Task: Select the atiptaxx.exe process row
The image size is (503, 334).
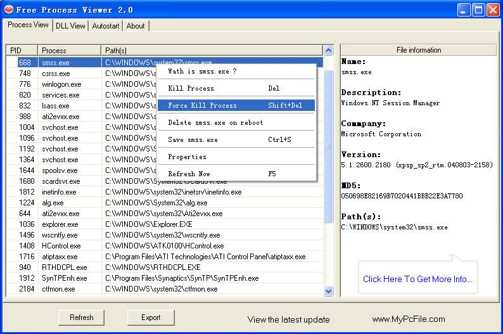Action: tap(165, 257)
